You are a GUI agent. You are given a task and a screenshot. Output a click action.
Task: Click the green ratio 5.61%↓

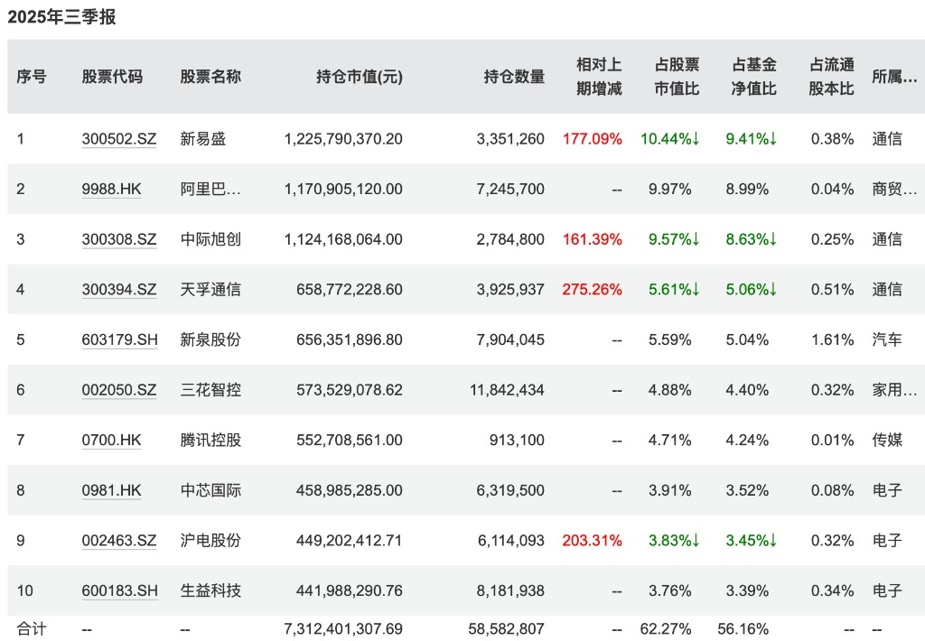tap(674, 290)
